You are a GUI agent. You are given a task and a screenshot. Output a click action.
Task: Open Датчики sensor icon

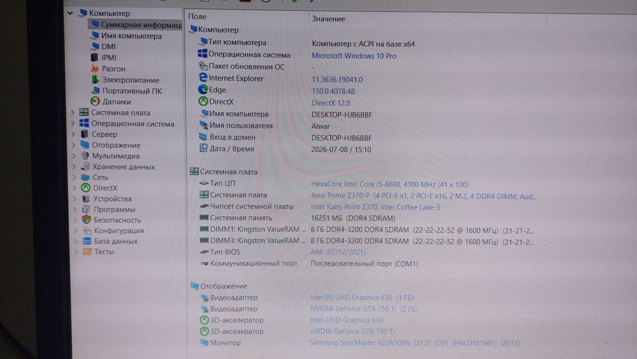pyautogui.click(x=95, y=101)
